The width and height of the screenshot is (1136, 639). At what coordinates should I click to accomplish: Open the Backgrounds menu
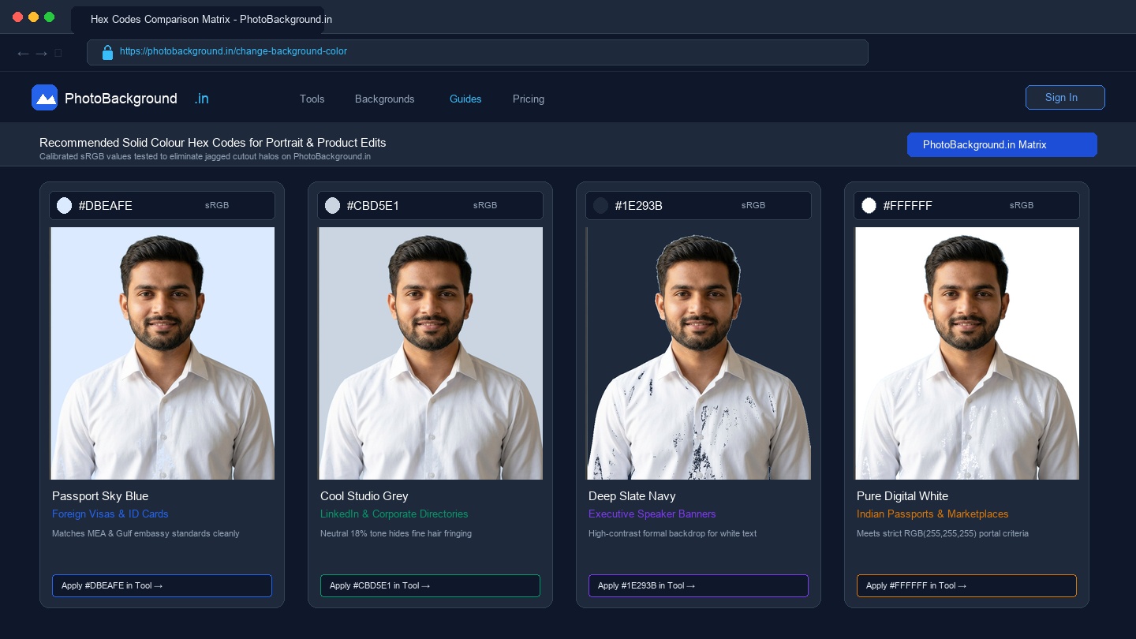pyautogui.click(x=385, y=99)
